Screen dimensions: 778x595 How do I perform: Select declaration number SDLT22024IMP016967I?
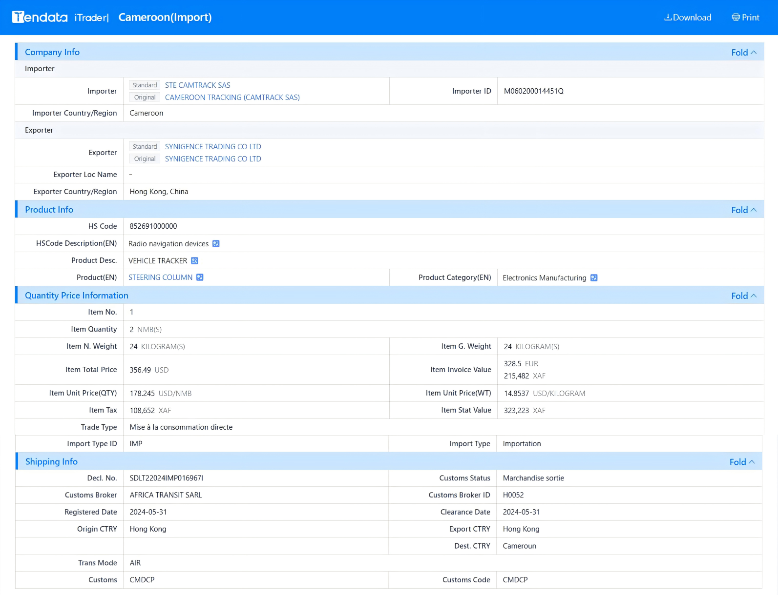pos(167,478)
